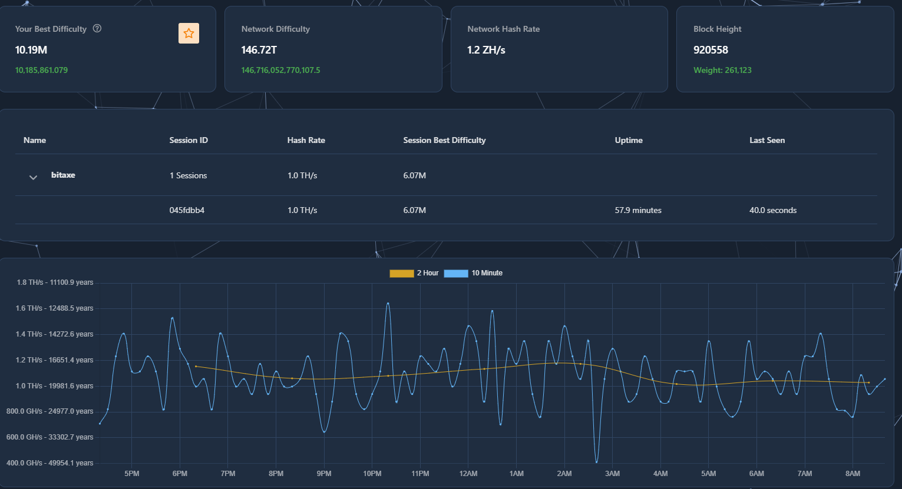The width and height of the screenshot is (902, 489).
Task: Click the Last Seen column header
Action: point(766,140)
